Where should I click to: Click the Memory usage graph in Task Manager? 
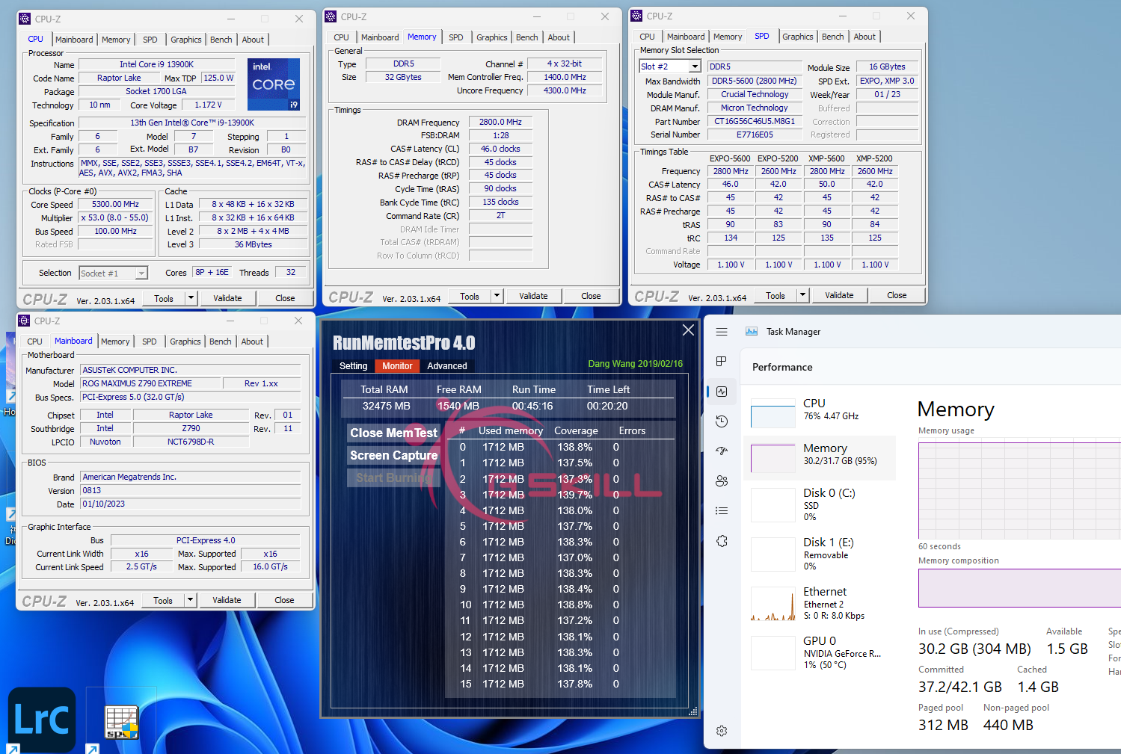[x=1019, y=490]
